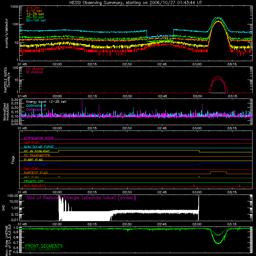Click the front segments livetime dip minimum
The height and width of the screenshot is (256, 256).
[218, 243]
